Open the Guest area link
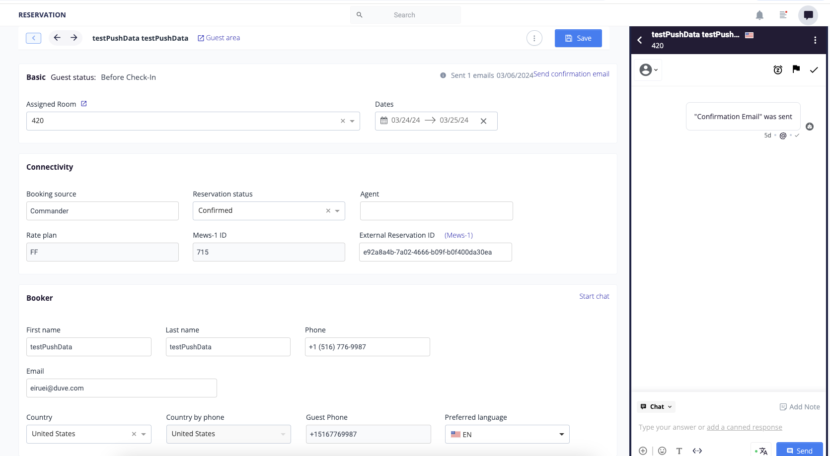 [x=219, y=38]
